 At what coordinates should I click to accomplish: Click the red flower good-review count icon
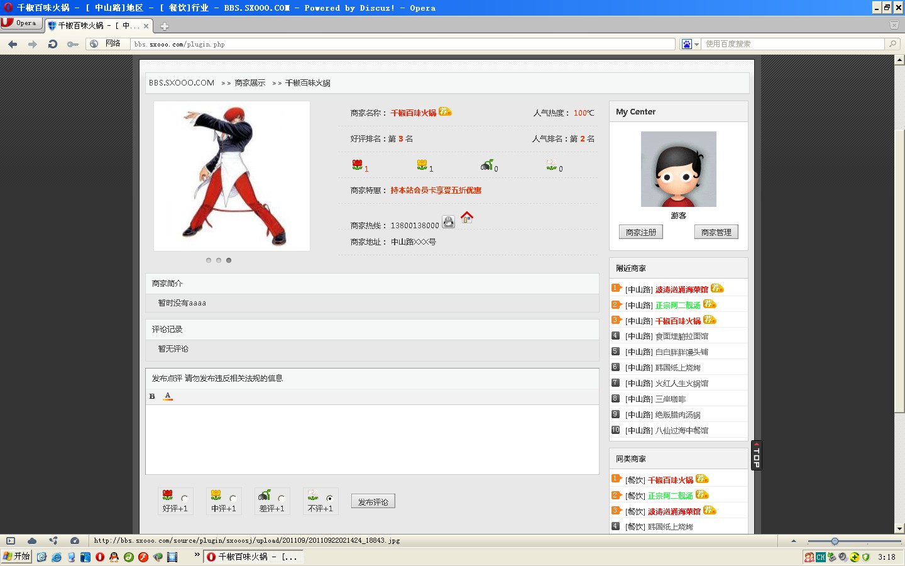(357, 165)
